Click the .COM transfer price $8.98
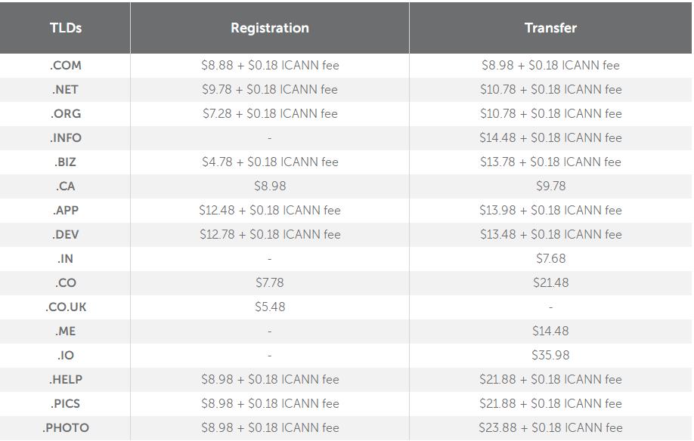Image resolution: width=694 pixels, height=441 pixels. click(550, 65)
